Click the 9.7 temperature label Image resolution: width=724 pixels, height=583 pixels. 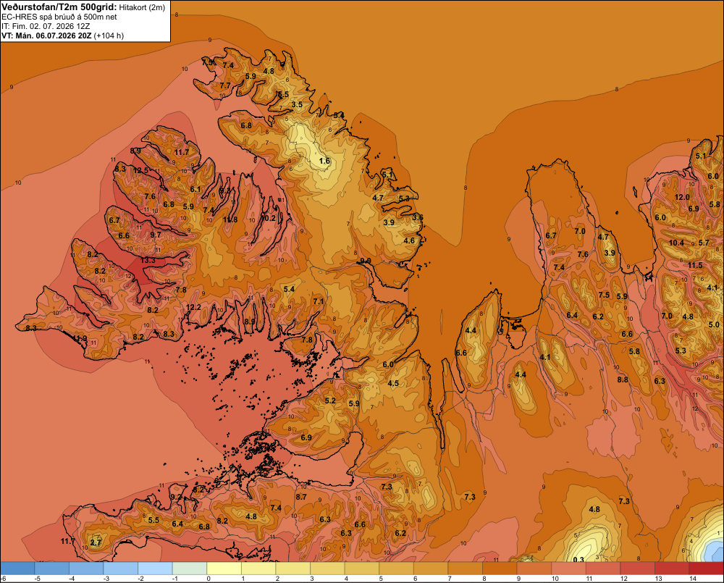coord(156,234)
